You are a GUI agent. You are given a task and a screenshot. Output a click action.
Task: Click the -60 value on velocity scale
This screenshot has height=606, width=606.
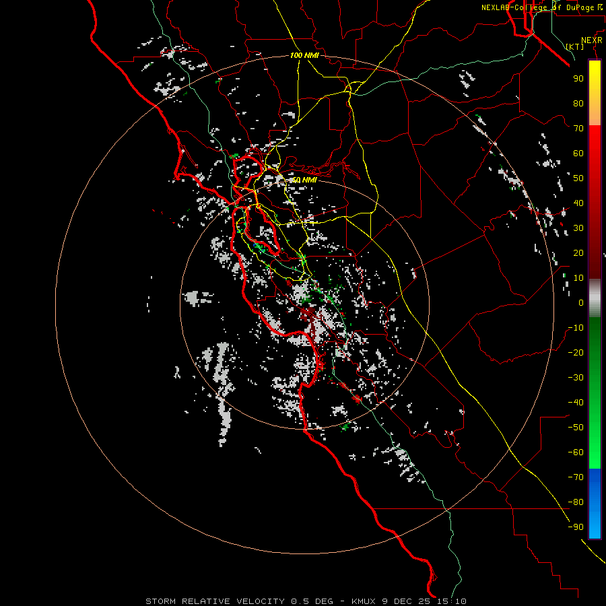tap(576, 452)
